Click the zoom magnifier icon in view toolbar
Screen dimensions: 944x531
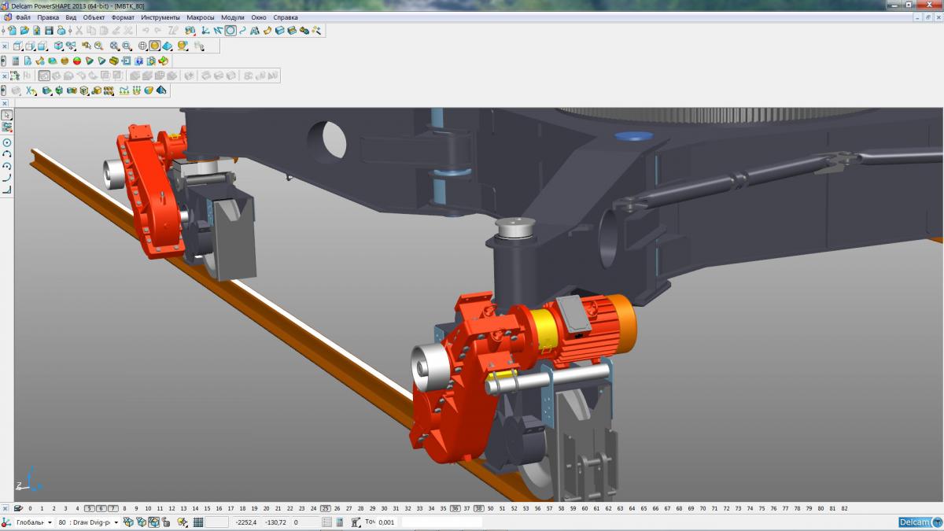point(98,46)
